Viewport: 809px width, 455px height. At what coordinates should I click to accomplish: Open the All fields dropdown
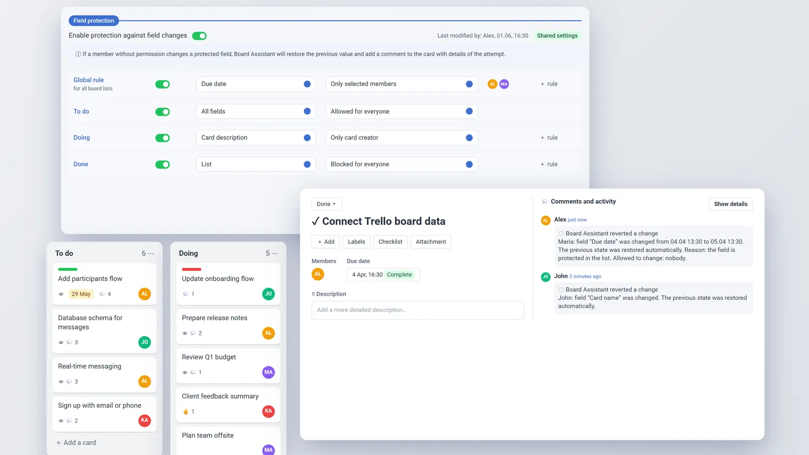tap(256, 111)
